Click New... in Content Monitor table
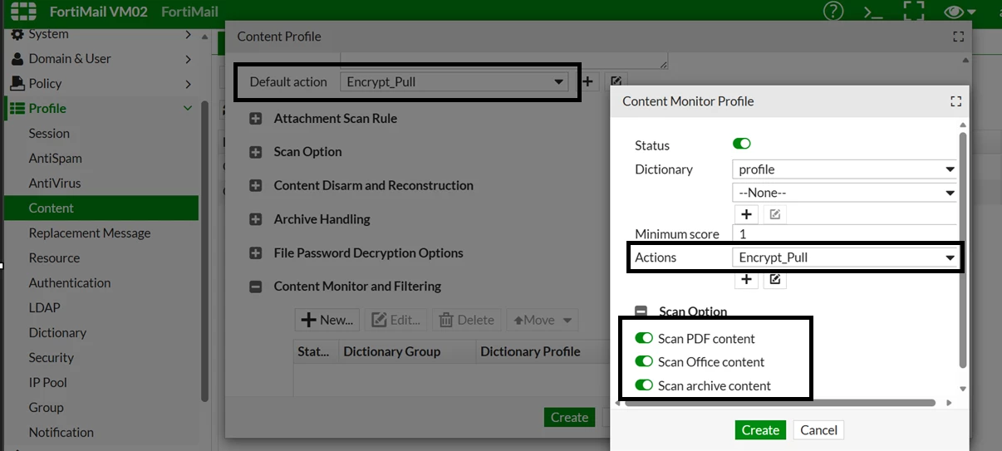Viewport: 1002px width, 451px height. pyautogui.click(x=327, y=320)
